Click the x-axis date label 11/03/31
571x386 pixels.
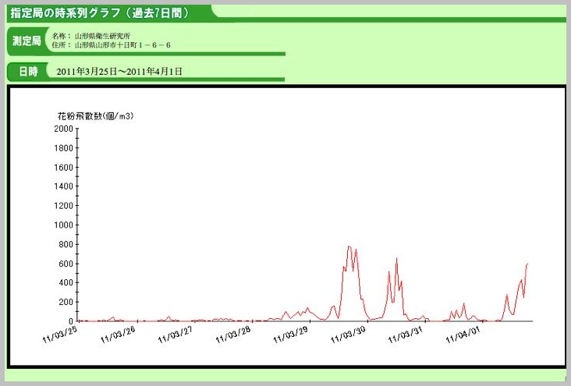click(406, 335)
